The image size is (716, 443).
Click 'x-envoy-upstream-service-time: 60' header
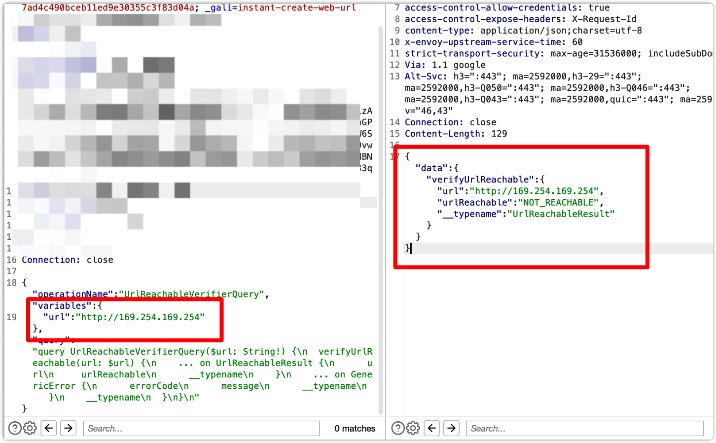pos(494,42)
